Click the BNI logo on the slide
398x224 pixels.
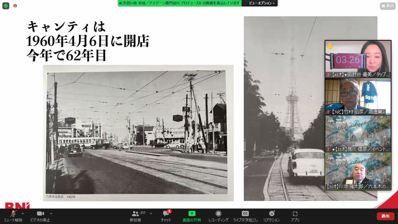(x=17, y=205)
